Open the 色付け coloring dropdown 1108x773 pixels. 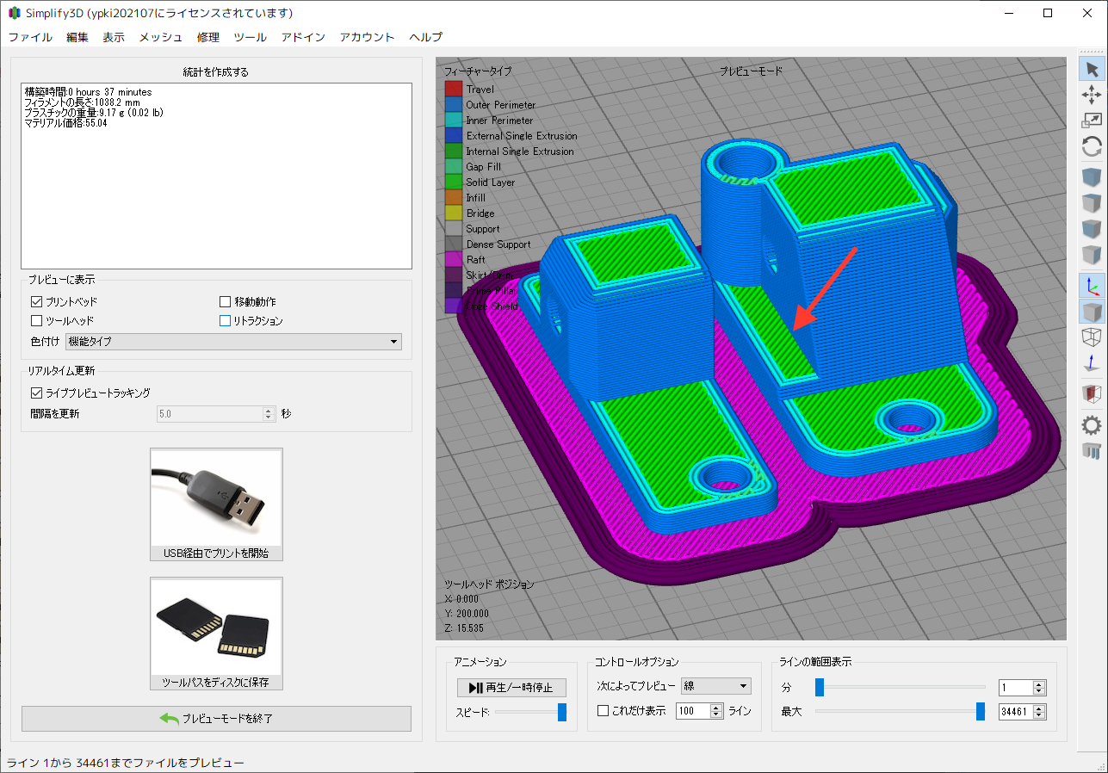(x=233, y=342)
